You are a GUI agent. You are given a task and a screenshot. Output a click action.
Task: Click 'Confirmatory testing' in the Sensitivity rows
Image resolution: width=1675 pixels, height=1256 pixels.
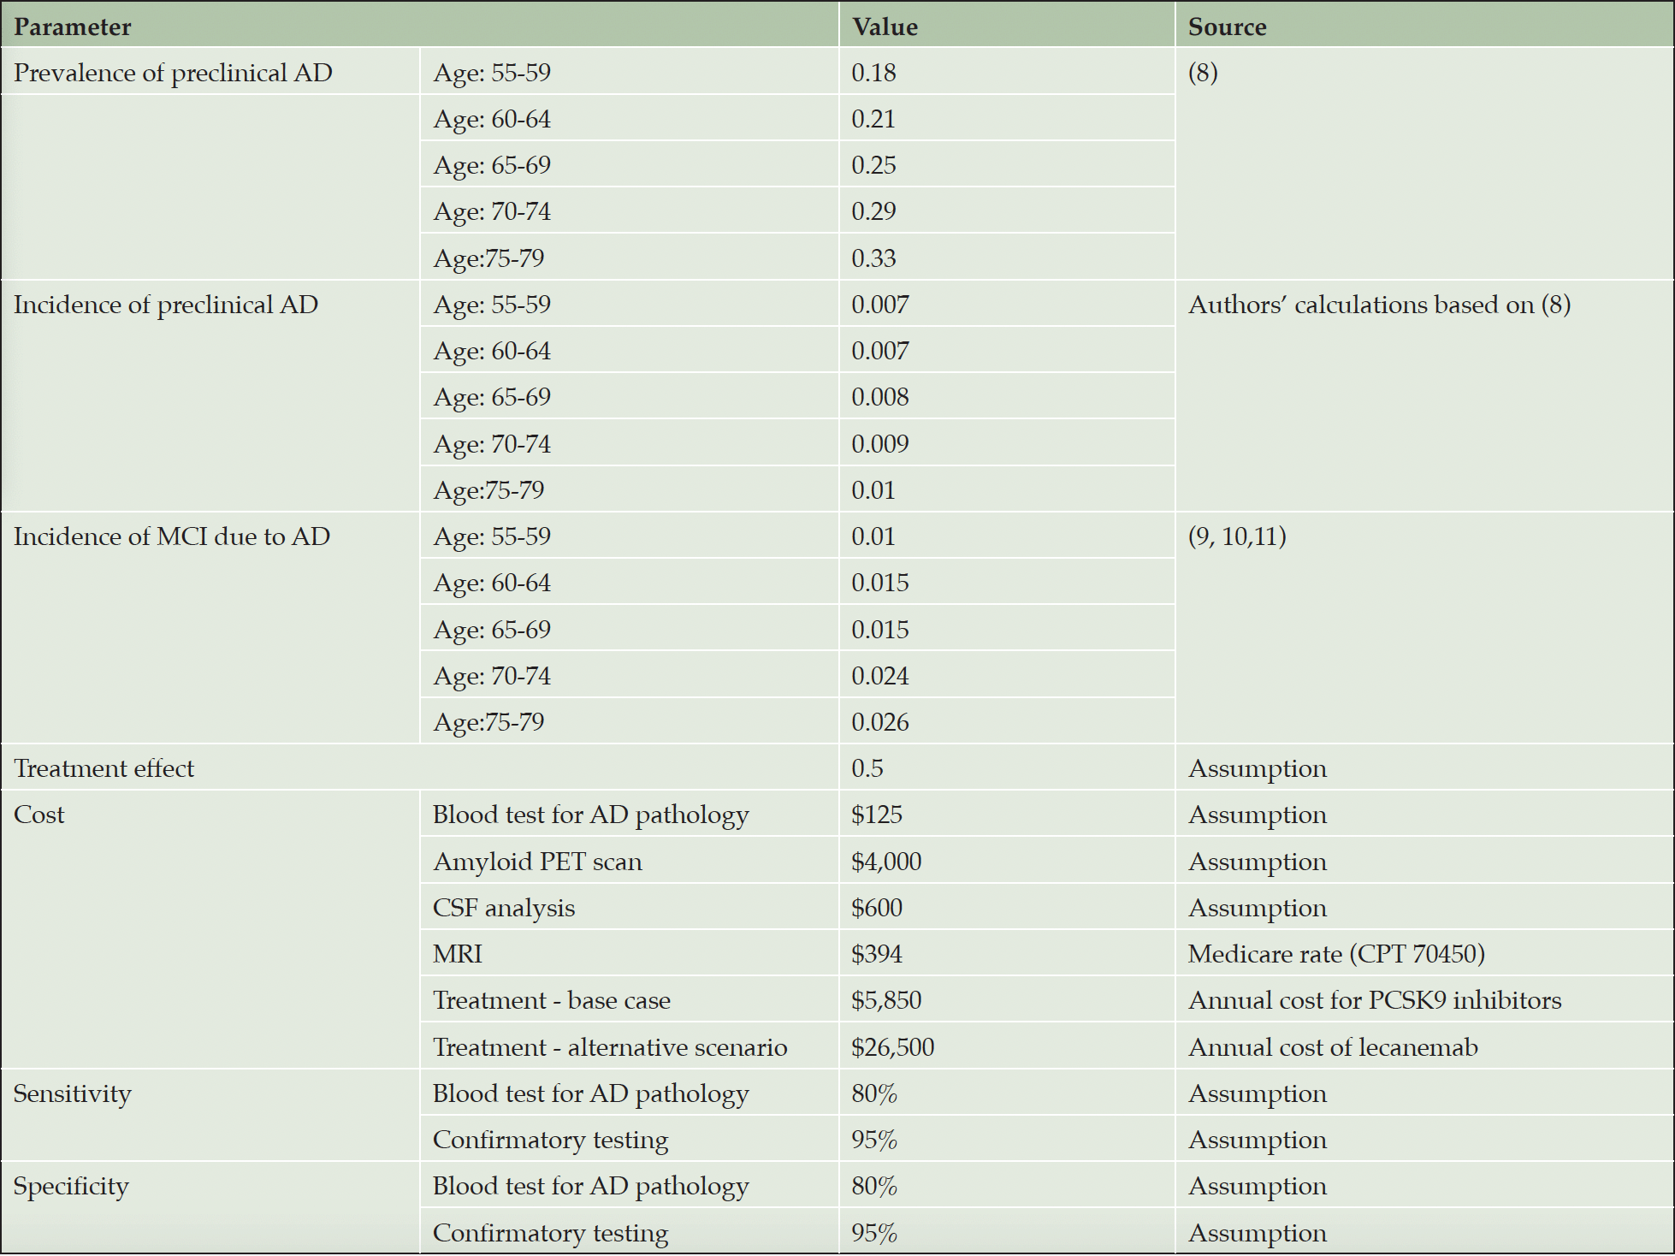(550, 1140)
